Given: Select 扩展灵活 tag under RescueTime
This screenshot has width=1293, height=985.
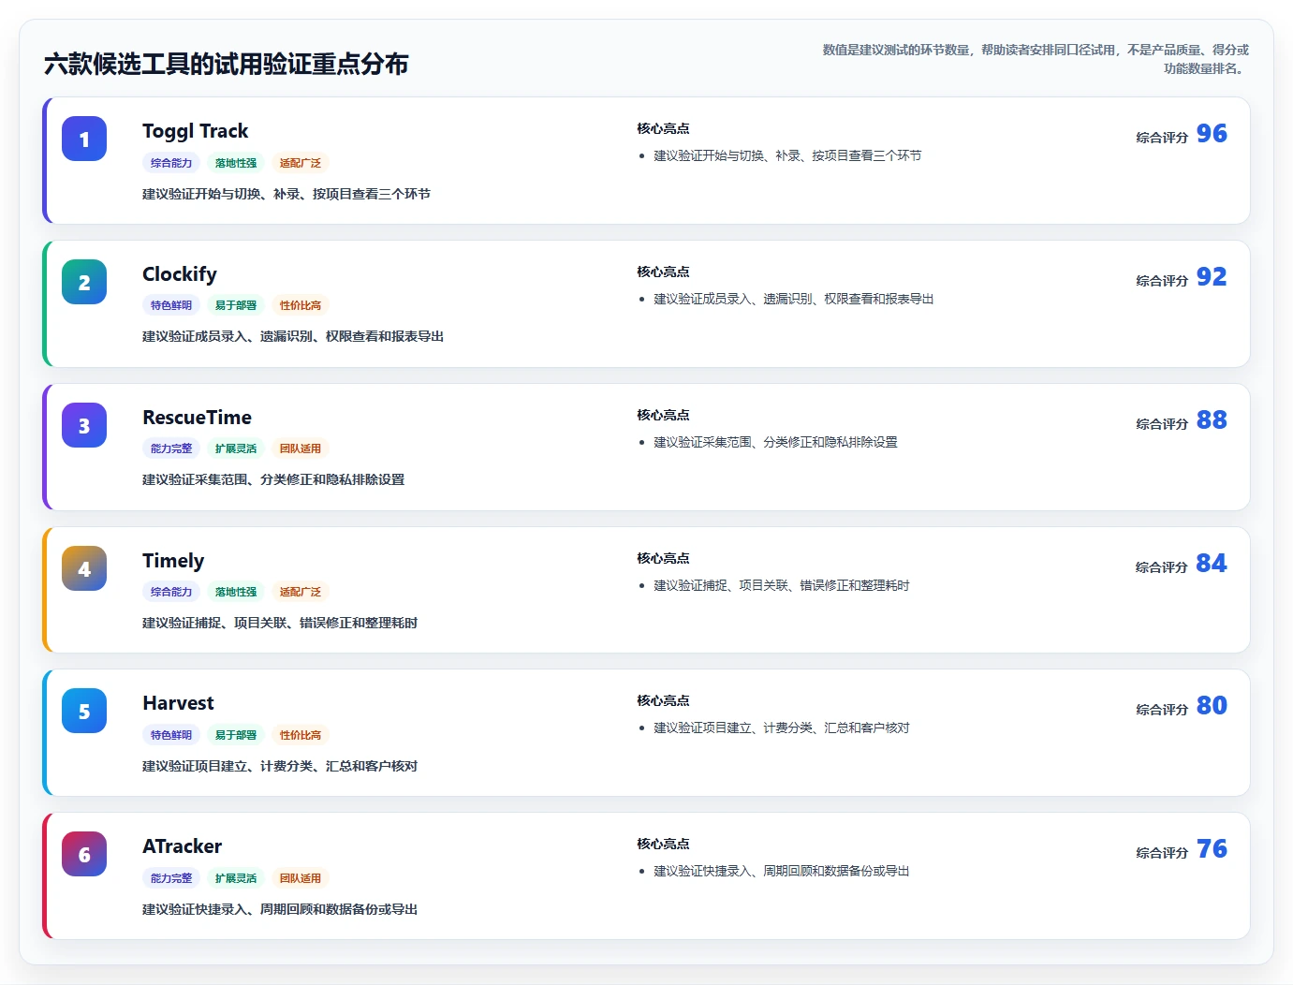Looking at the screenshot, I should tap(236, 448).
